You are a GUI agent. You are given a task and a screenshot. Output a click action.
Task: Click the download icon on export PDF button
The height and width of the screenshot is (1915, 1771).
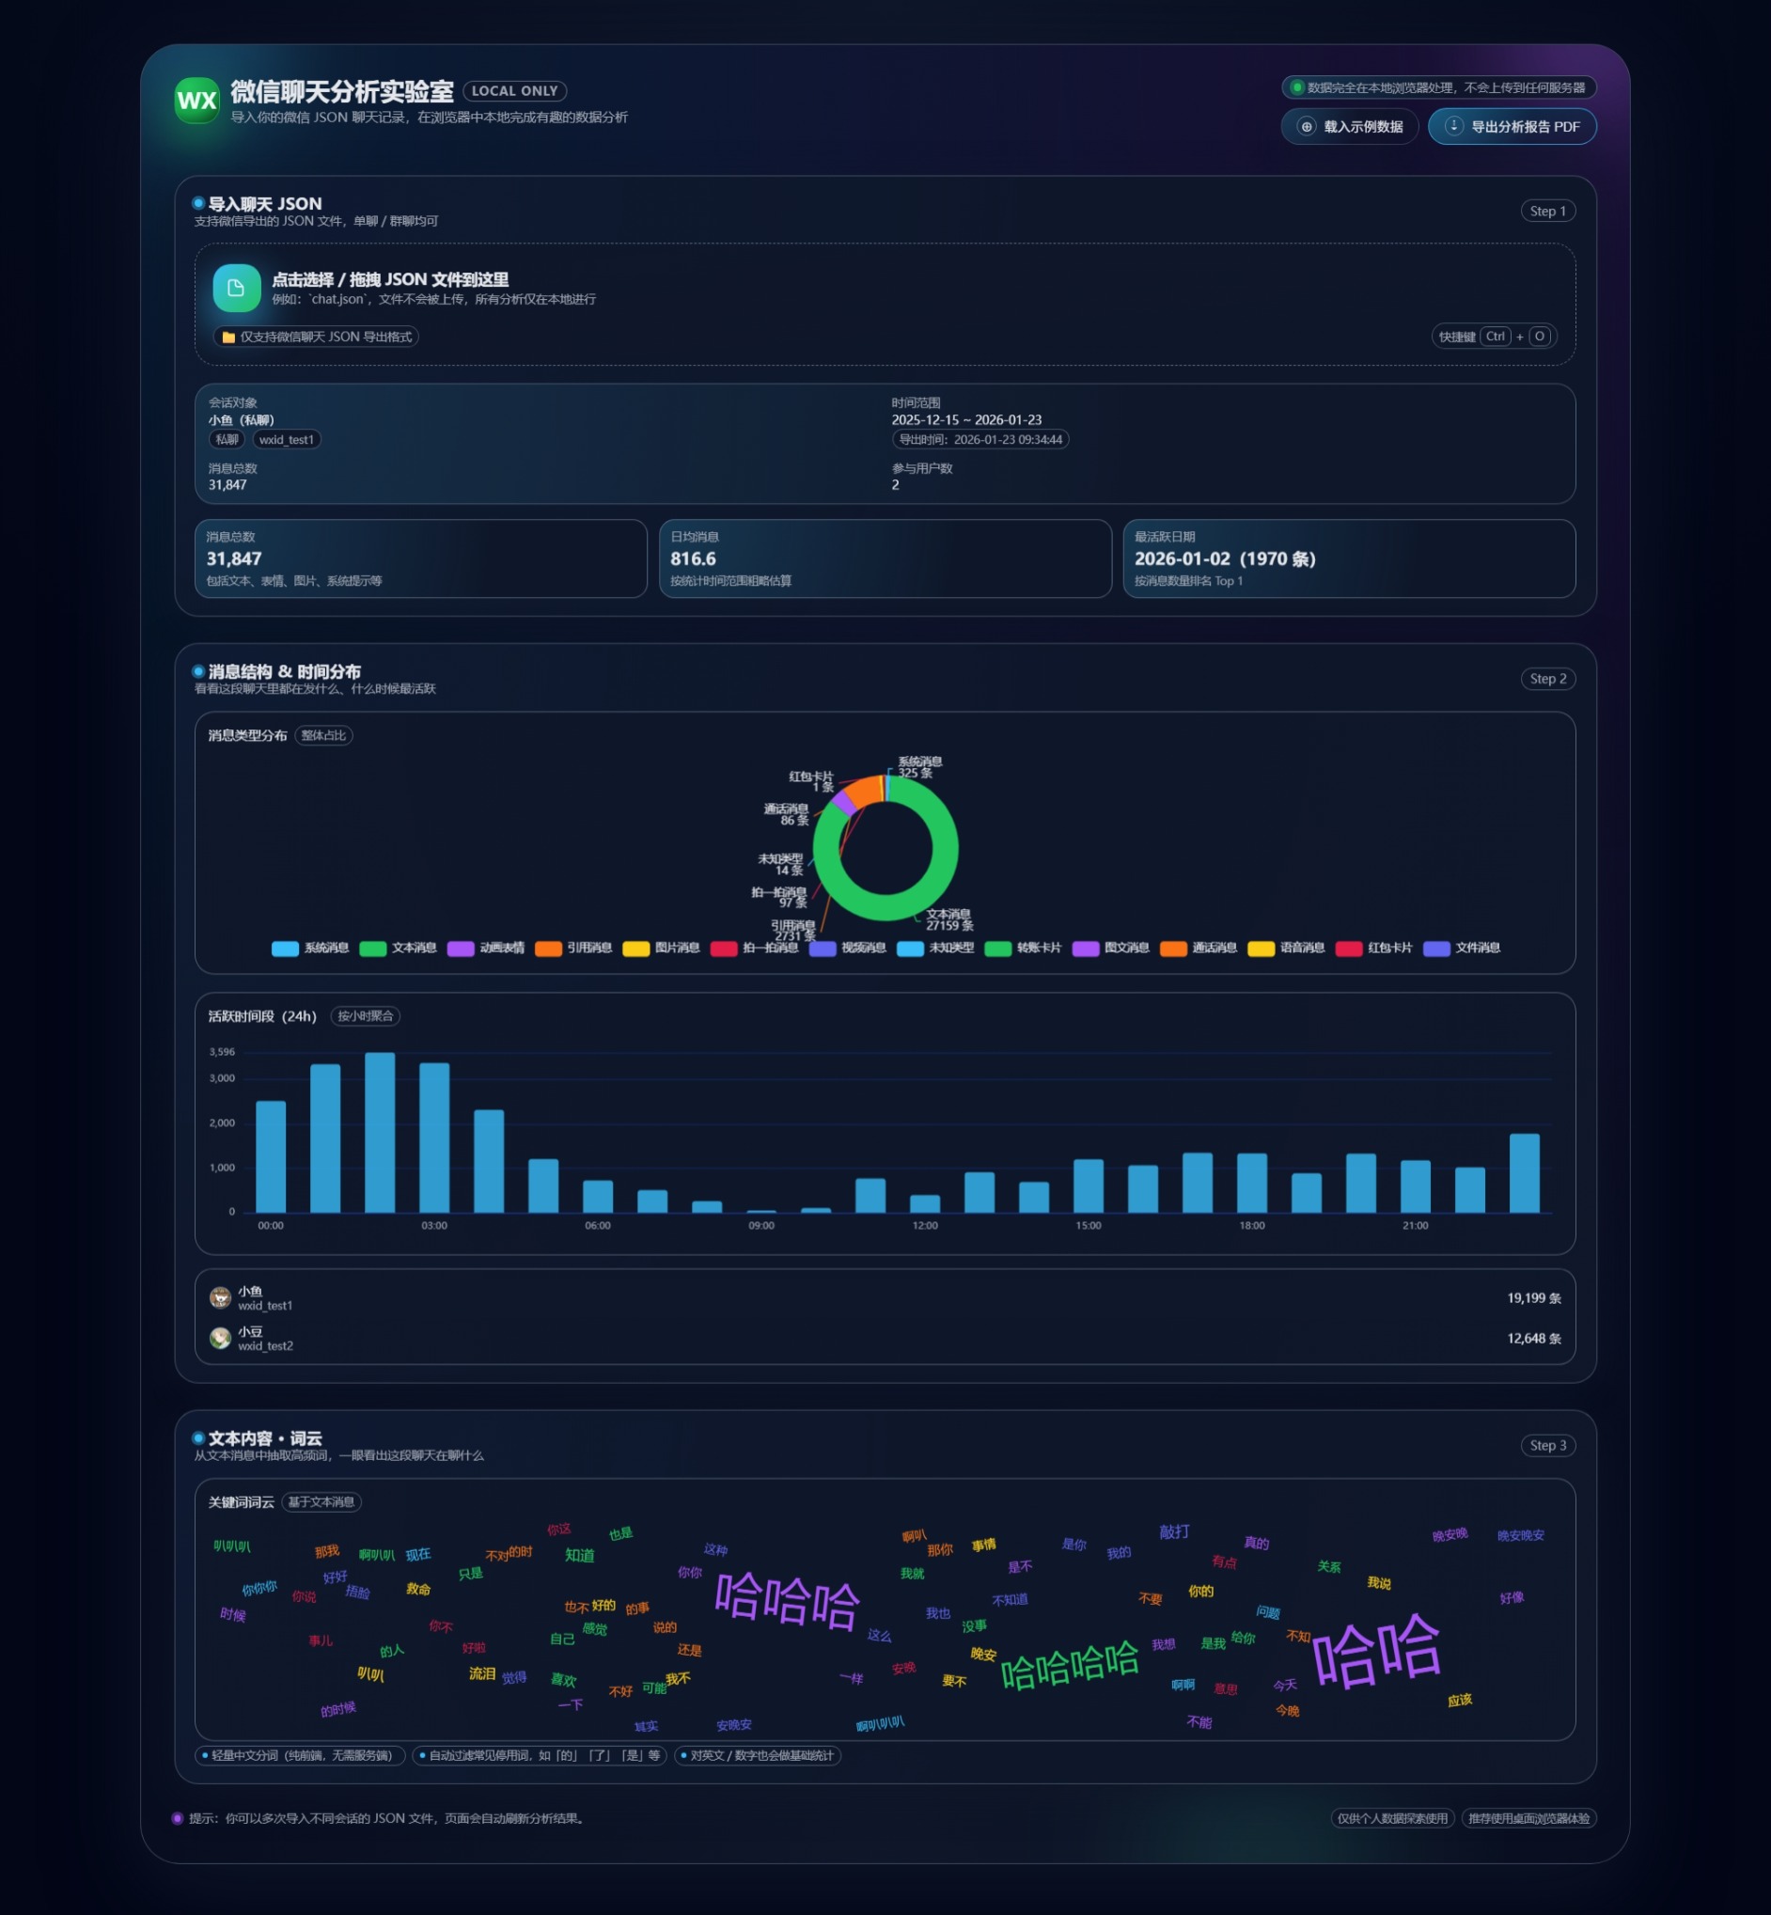(x=1453, y=127)
